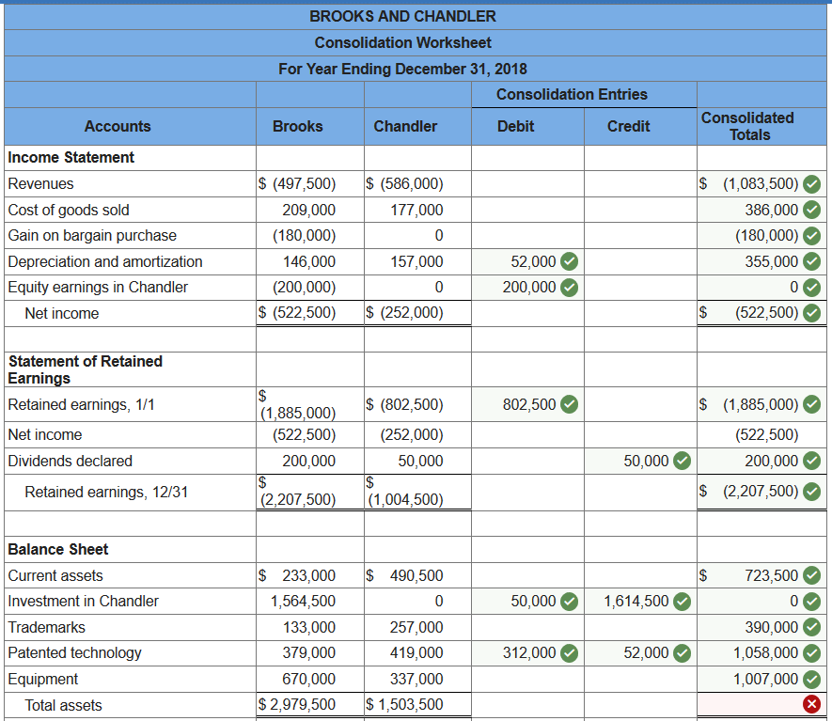Click the check icon next to 386,000 cost of goods sold
The width and height of the screenshot is (832, 721).
coord(811,210)
